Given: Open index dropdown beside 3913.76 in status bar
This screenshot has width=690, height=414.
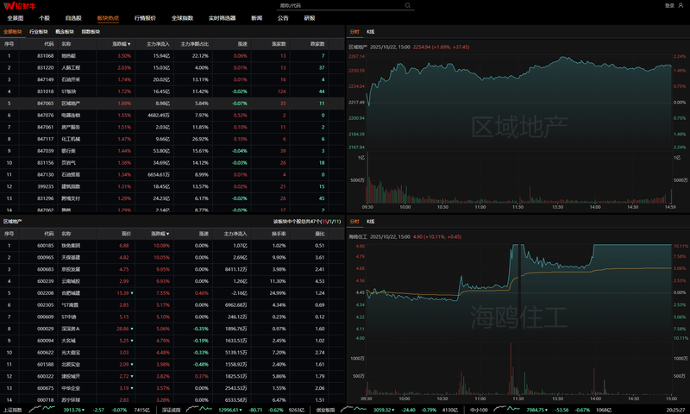Looking at the screenshot, I should click(x=84, y=410).
